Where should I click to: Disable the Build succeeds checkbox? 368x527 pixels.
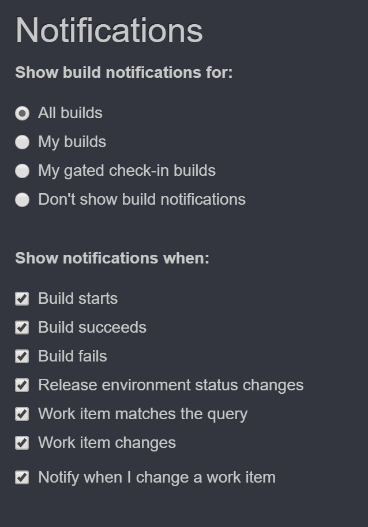coord(22,328)
